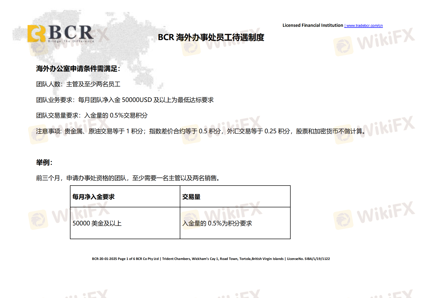Click the sentence starting with 前三个月

click(x=128, y=178)
